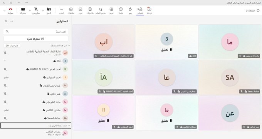Click muted mic icon for AHMAD ALJUAED
The height and width of the screenshot is (139, 262).
pos(5,69)
